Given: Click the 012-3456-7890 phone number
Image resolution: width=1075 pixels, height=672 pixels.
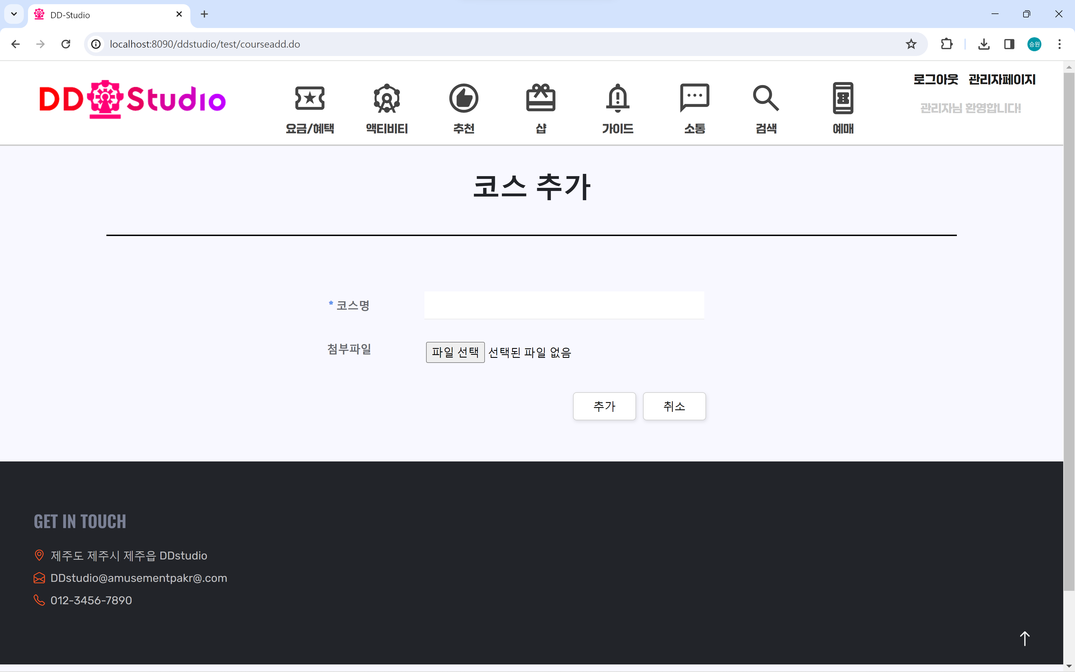Looking at the screenshot, I should [x=91, y=600].
